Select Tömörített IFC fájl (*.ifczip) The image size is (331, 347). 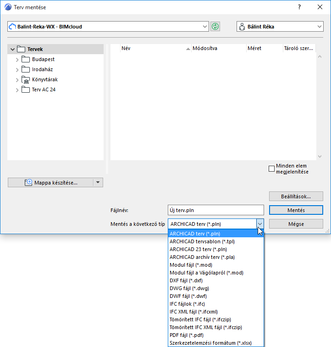(216, 319)
